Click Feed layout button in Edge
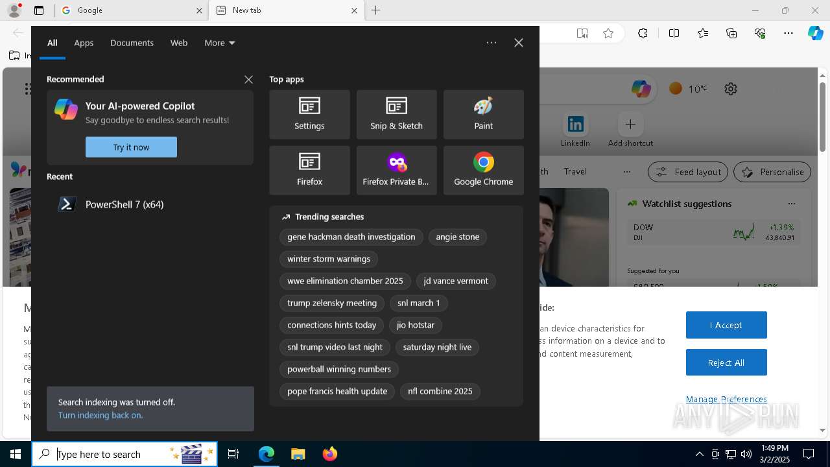 point(689,172)
